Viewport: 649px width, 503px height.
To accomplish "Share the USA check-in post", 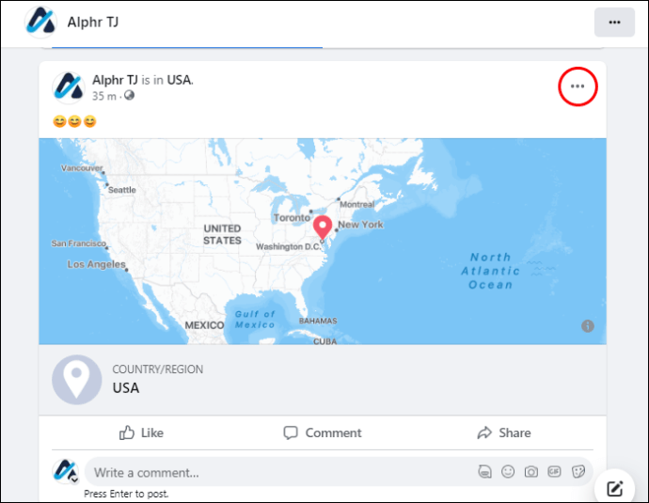I will point(504,432).
